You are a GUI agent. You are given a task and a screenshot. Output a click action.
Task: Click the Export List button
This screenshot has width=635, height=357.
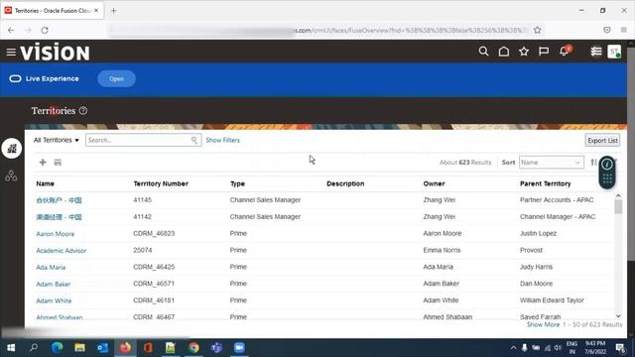click(x=602, y=141)
